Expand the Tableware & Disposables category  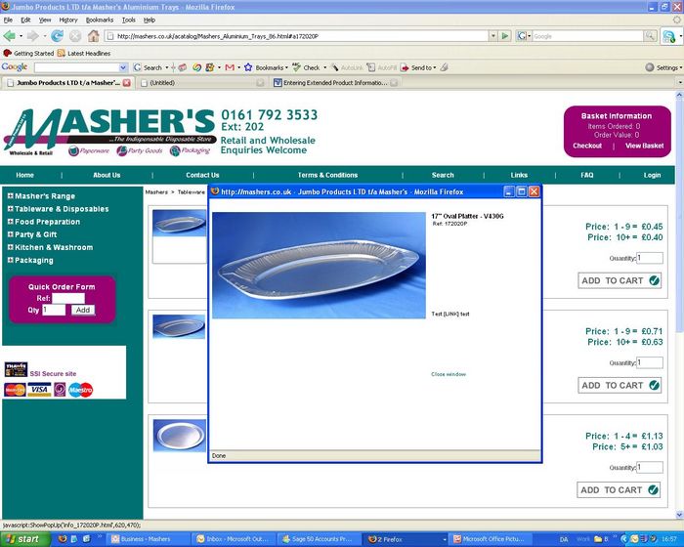click(10, 209)
